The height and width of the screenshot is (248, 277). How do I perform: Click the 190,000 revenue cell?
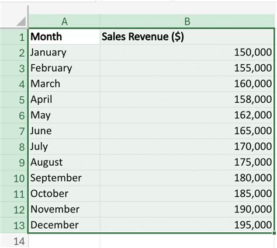(187, 209)
